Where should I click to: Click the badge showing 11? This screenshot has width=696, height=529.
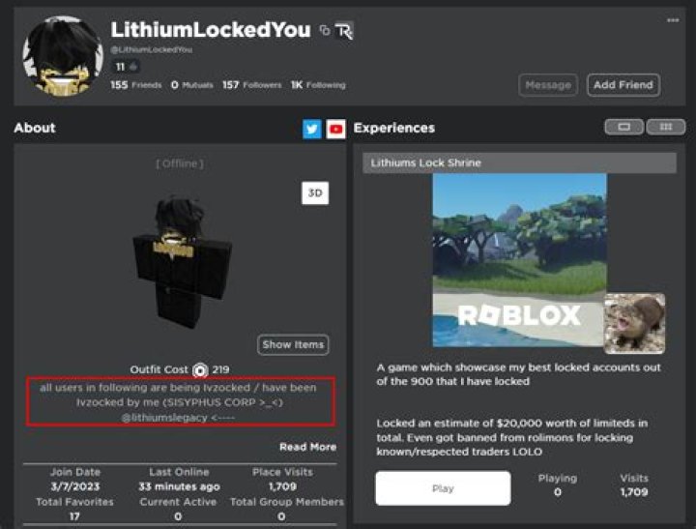click(x=127, y=67)
